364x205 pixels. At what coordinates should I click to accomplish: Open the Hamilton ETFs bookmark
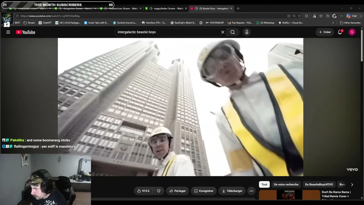[x=154, y=23]
